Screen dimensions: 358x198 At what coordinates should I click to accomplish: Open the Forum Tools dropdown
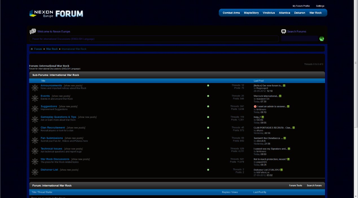pyautogui.click(x=296, y=186)
